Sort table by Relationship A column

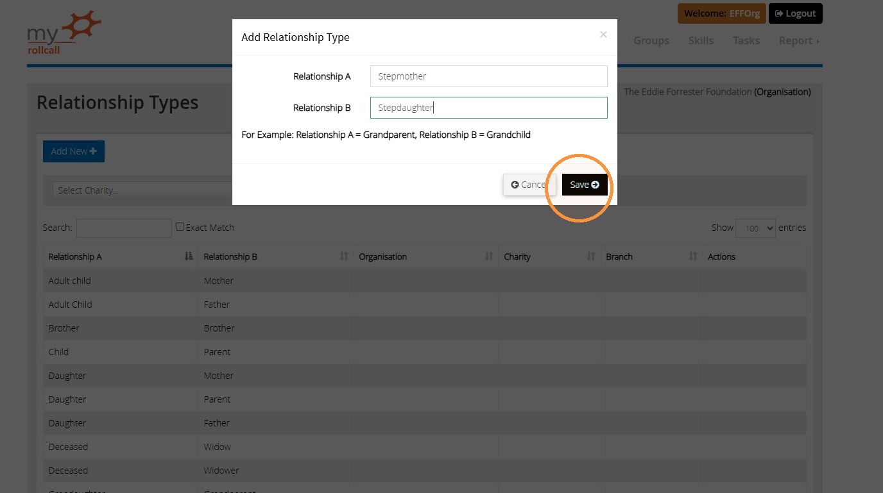[x=121, y=256]
